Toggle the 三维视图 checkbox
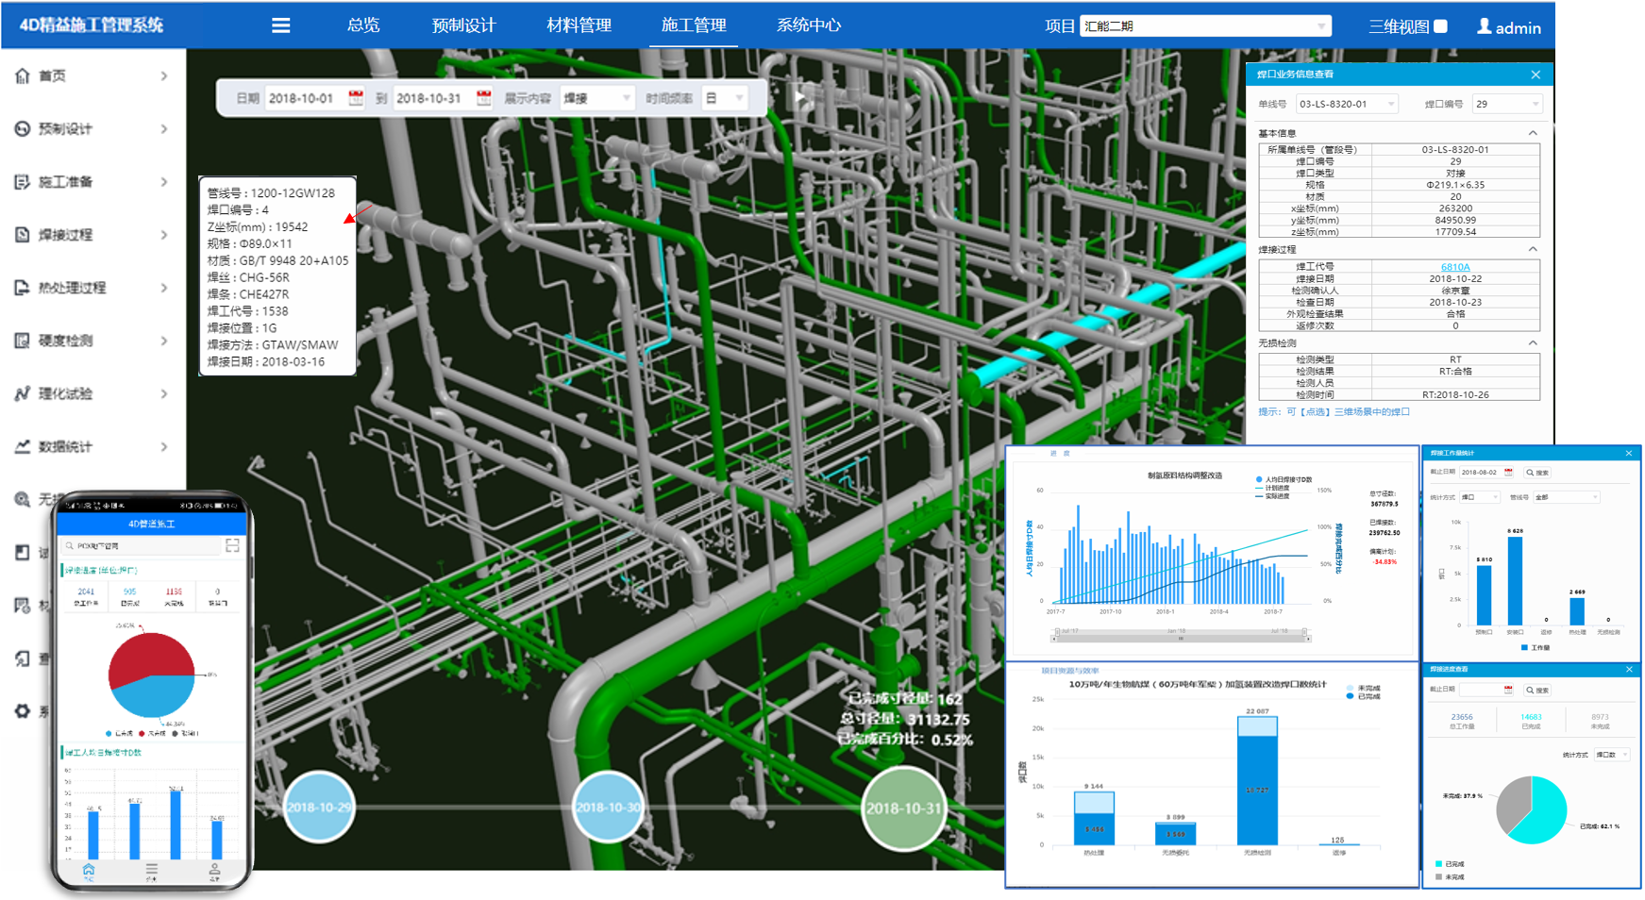This screenshot has height=900, width=1645. pos(1440,26)
